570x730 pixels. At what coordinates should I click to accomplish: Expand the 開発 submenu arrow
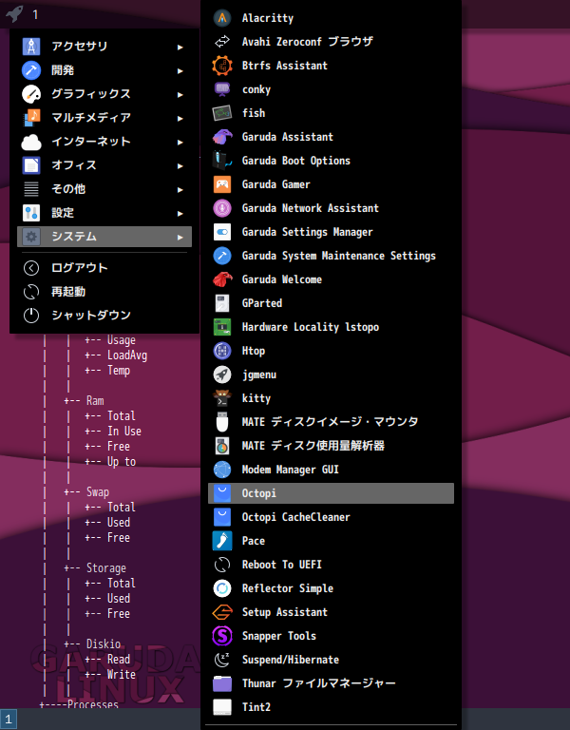click(180, 70)
